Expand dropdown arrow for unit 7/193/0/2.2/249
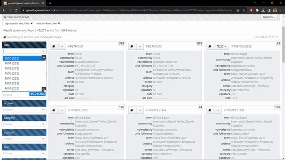 click(x=140, y=110)
